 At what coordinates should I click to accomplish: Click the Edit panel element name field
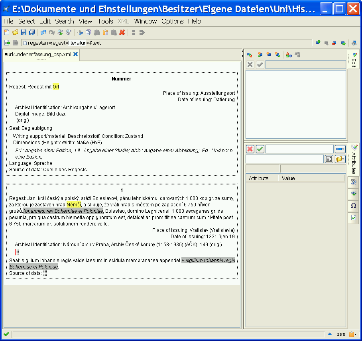(x=306, y=65)
